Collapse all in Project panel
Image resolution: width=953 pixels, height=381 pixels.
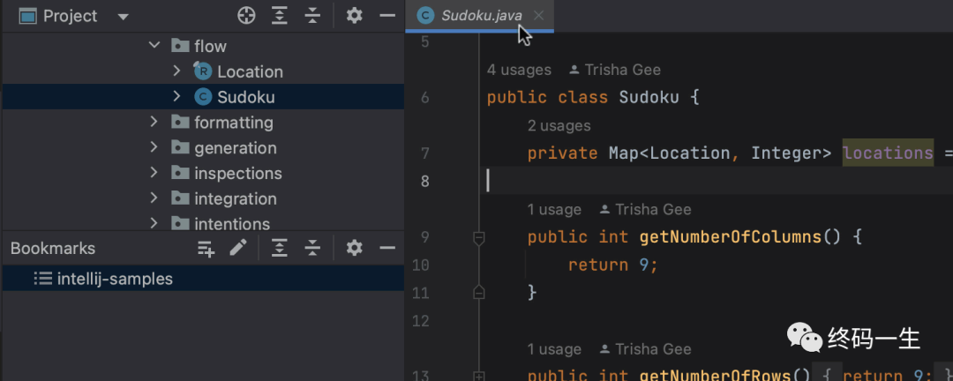pos(312,16)
